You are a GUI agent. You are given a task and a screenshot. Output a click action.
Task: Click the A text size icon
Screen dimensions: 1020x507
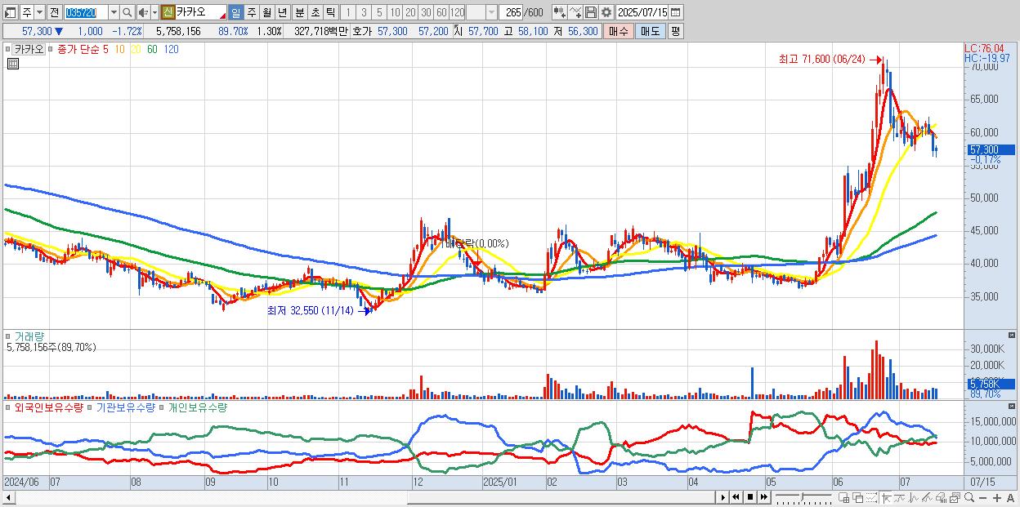[x=1010, y=498]
